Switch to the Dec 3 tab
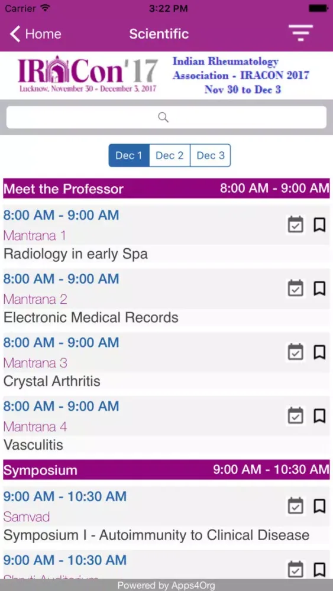The height and width of the screenshot is (591, 333). point(211,155)
